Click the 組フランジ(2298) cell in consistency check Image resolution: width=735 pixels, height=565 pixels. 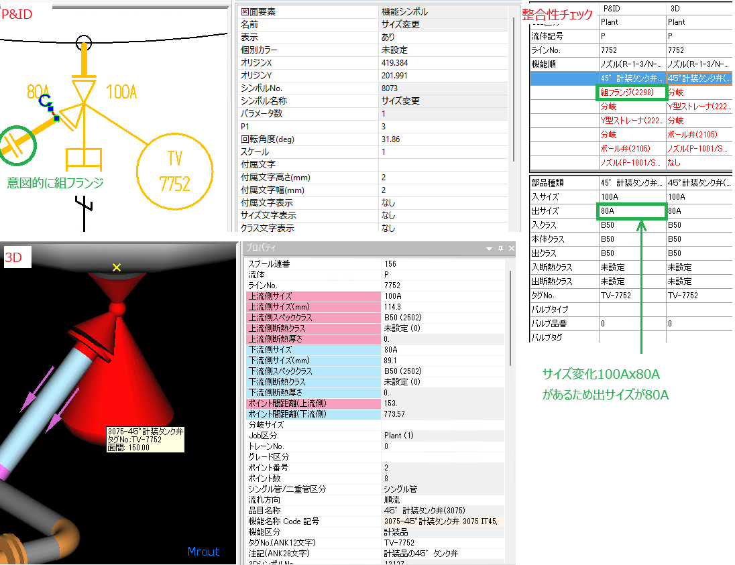point(630,92)
